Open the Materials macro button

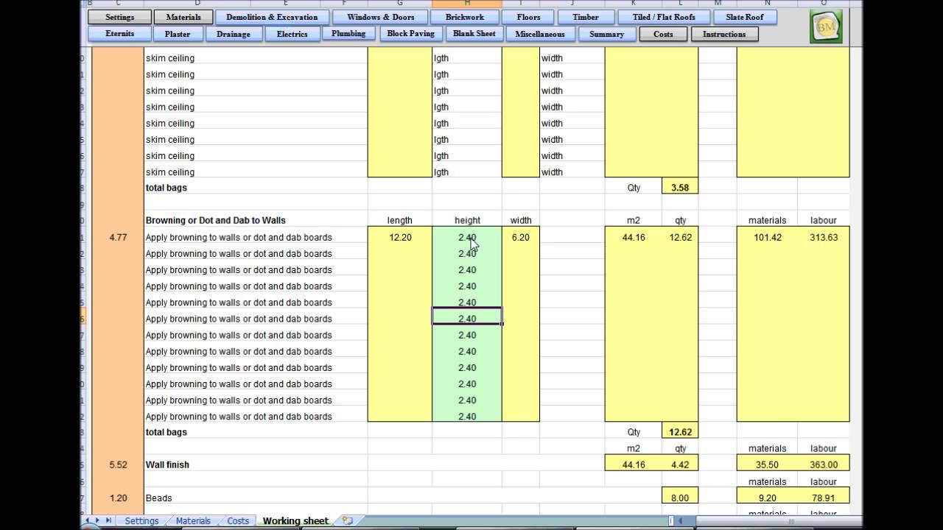[x=183, y=17]
